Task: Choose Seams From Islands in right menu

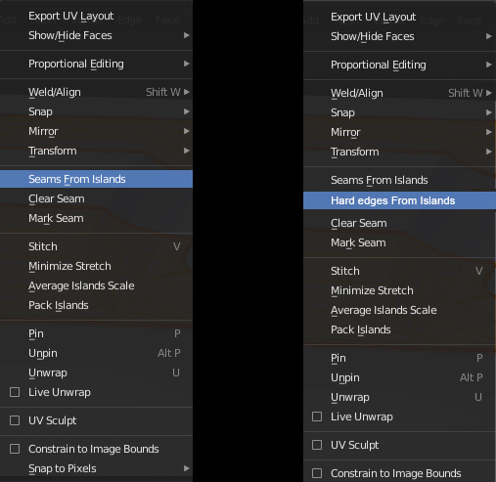Action: 399,180
